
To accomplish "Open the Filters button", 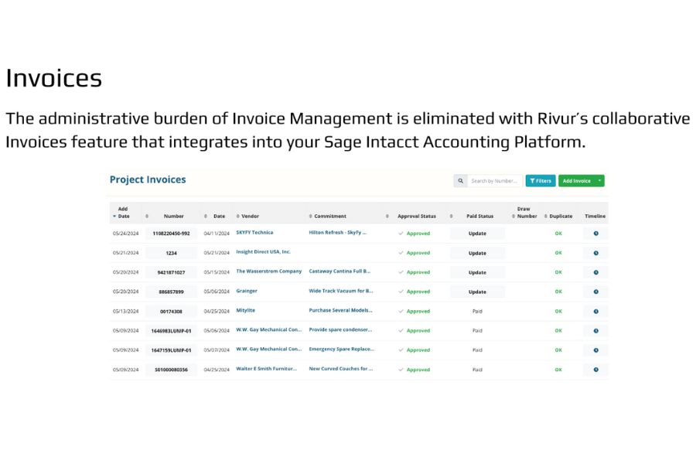I will (x=541, y=181).
